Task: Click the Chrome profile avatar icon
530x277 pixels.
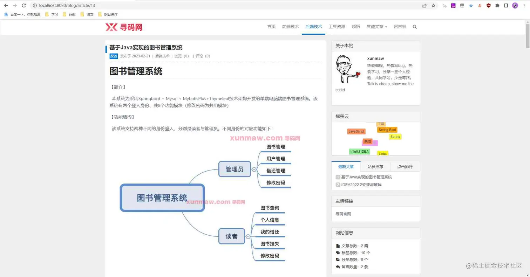Action: (515, 6)
